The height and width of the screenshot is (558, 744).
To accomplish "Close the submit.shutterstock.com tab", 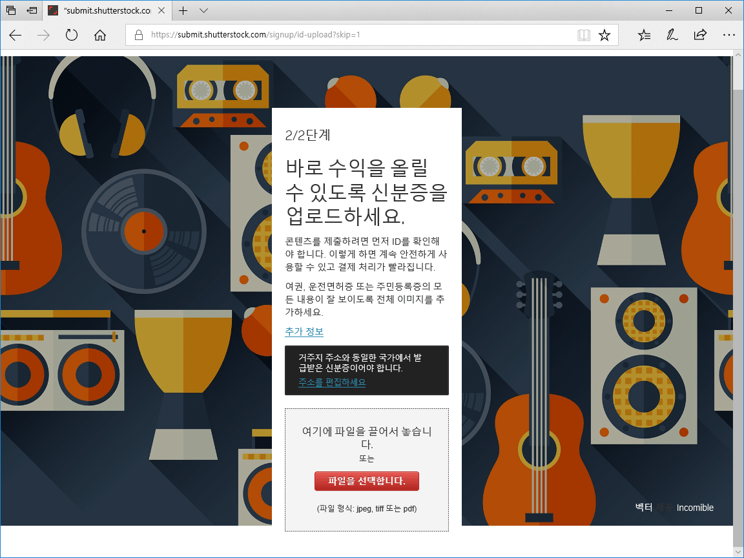I will [x=161, y=10].
